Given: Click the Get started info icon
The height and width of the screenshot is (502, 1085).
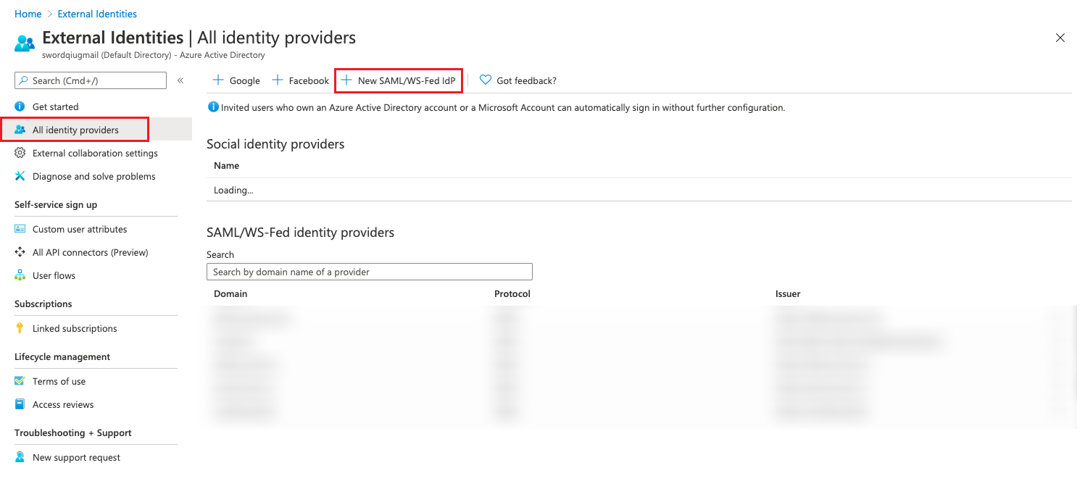Looking at the screenshot, I should pyautogui.click(x=20, y=106).
